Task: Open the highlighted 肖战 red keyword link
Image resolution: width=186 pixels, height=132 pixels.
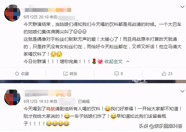Action: [x=51, y=109]
